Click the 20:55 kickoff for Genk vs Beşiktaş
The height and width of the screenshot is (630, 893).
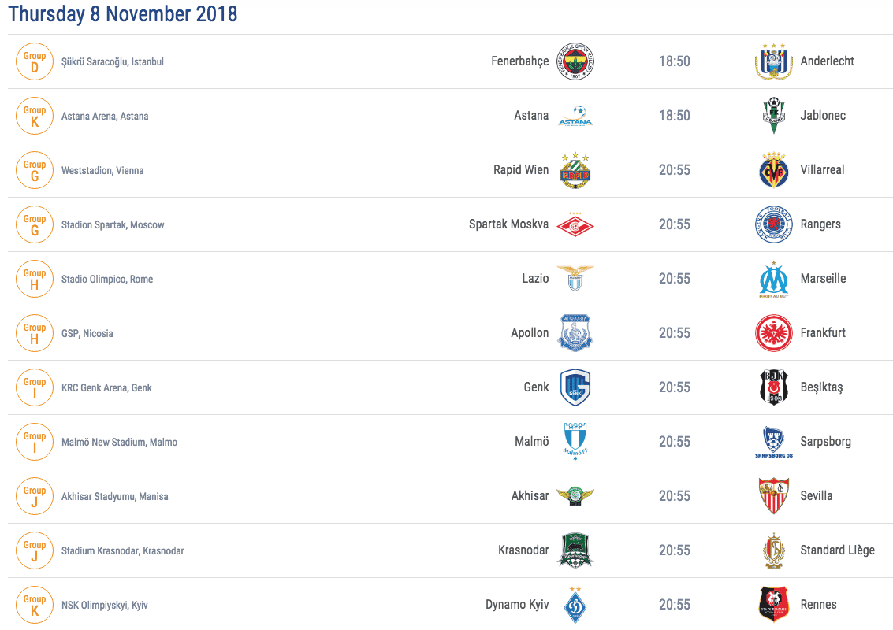pyautogui.click(x=675, y=387)
